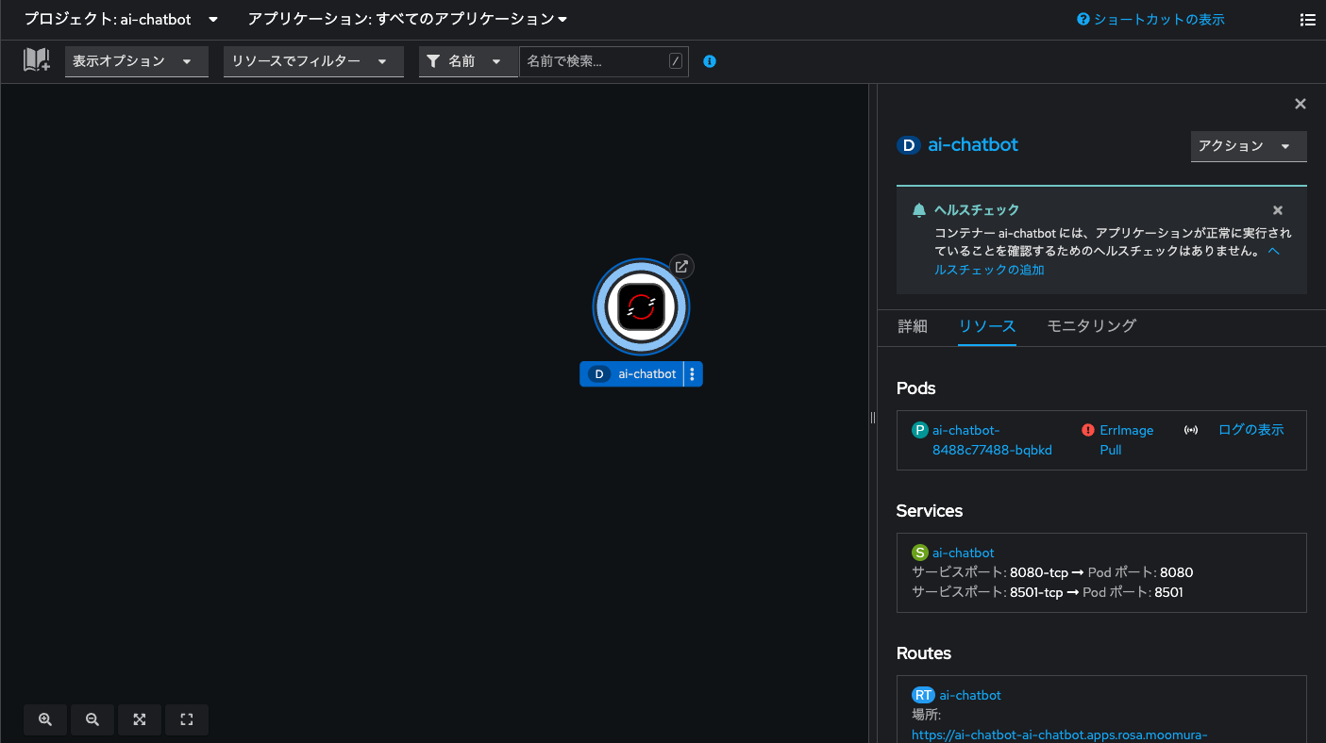Open URL decorator on ai-chatbot node
The width and height of the screenshot is (1326, 743).
[681, 266]
